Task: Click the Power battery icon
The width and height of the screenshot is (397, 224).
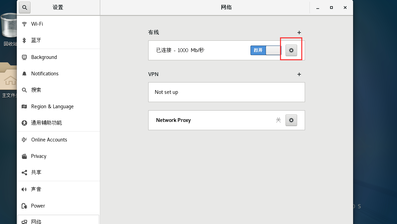Action: pos(24,206)
